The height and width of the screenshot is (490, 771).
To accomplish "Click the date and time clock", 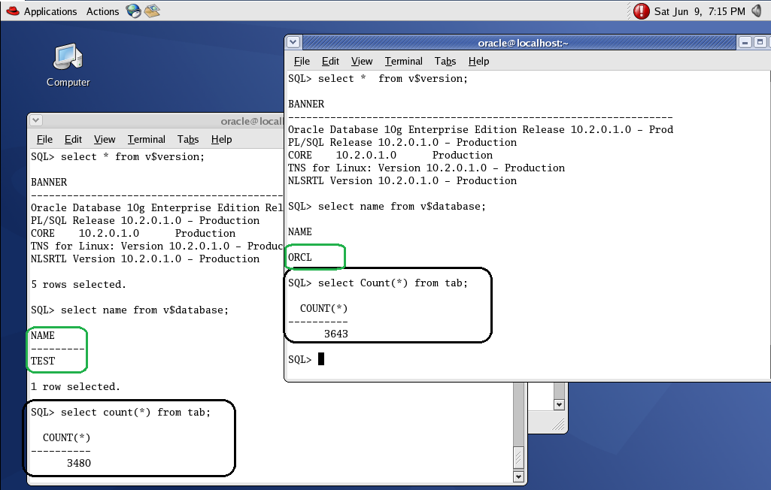I will 700,11.
